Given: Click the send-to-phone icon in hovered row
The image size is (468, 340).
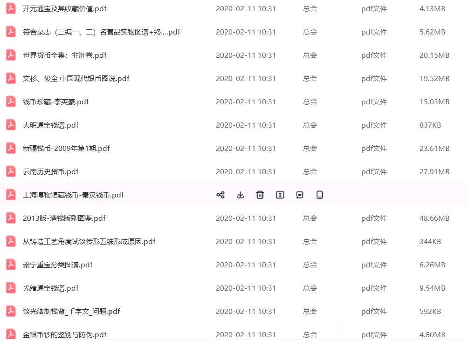Looking at the screenshot, I should [x=319, y=195].
